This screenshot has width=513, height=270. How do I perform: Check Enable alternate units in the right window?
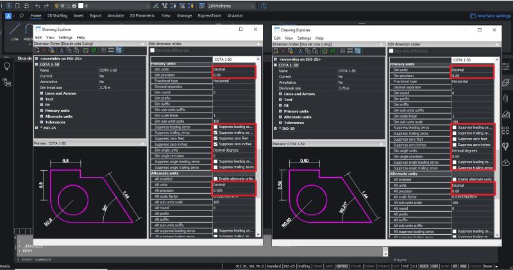pyautogui.click(x=455, y=179)
